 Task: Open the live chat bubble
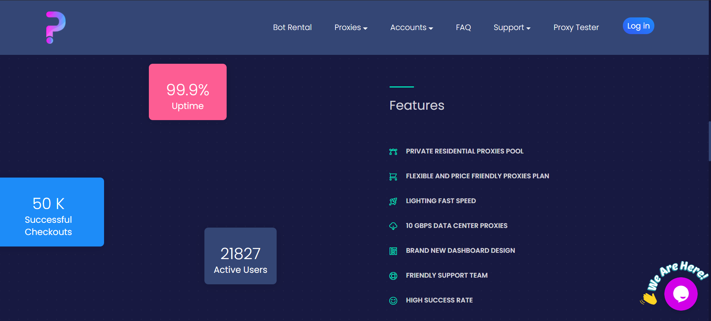(681, 294)
